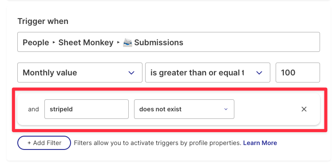Click the + Add Filter button
Image resolution: width=336 pixels, height=165 pixels.
click(x=44, y=143)
